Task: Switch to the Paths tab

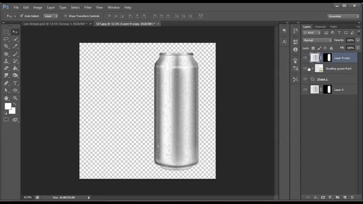Action: click(334, 27)
